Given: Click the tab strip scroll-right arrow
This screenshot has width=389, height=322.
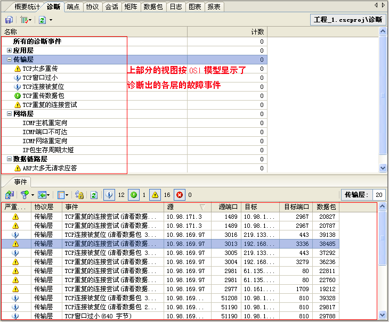Looking at the screenshot, I should 383,5.
